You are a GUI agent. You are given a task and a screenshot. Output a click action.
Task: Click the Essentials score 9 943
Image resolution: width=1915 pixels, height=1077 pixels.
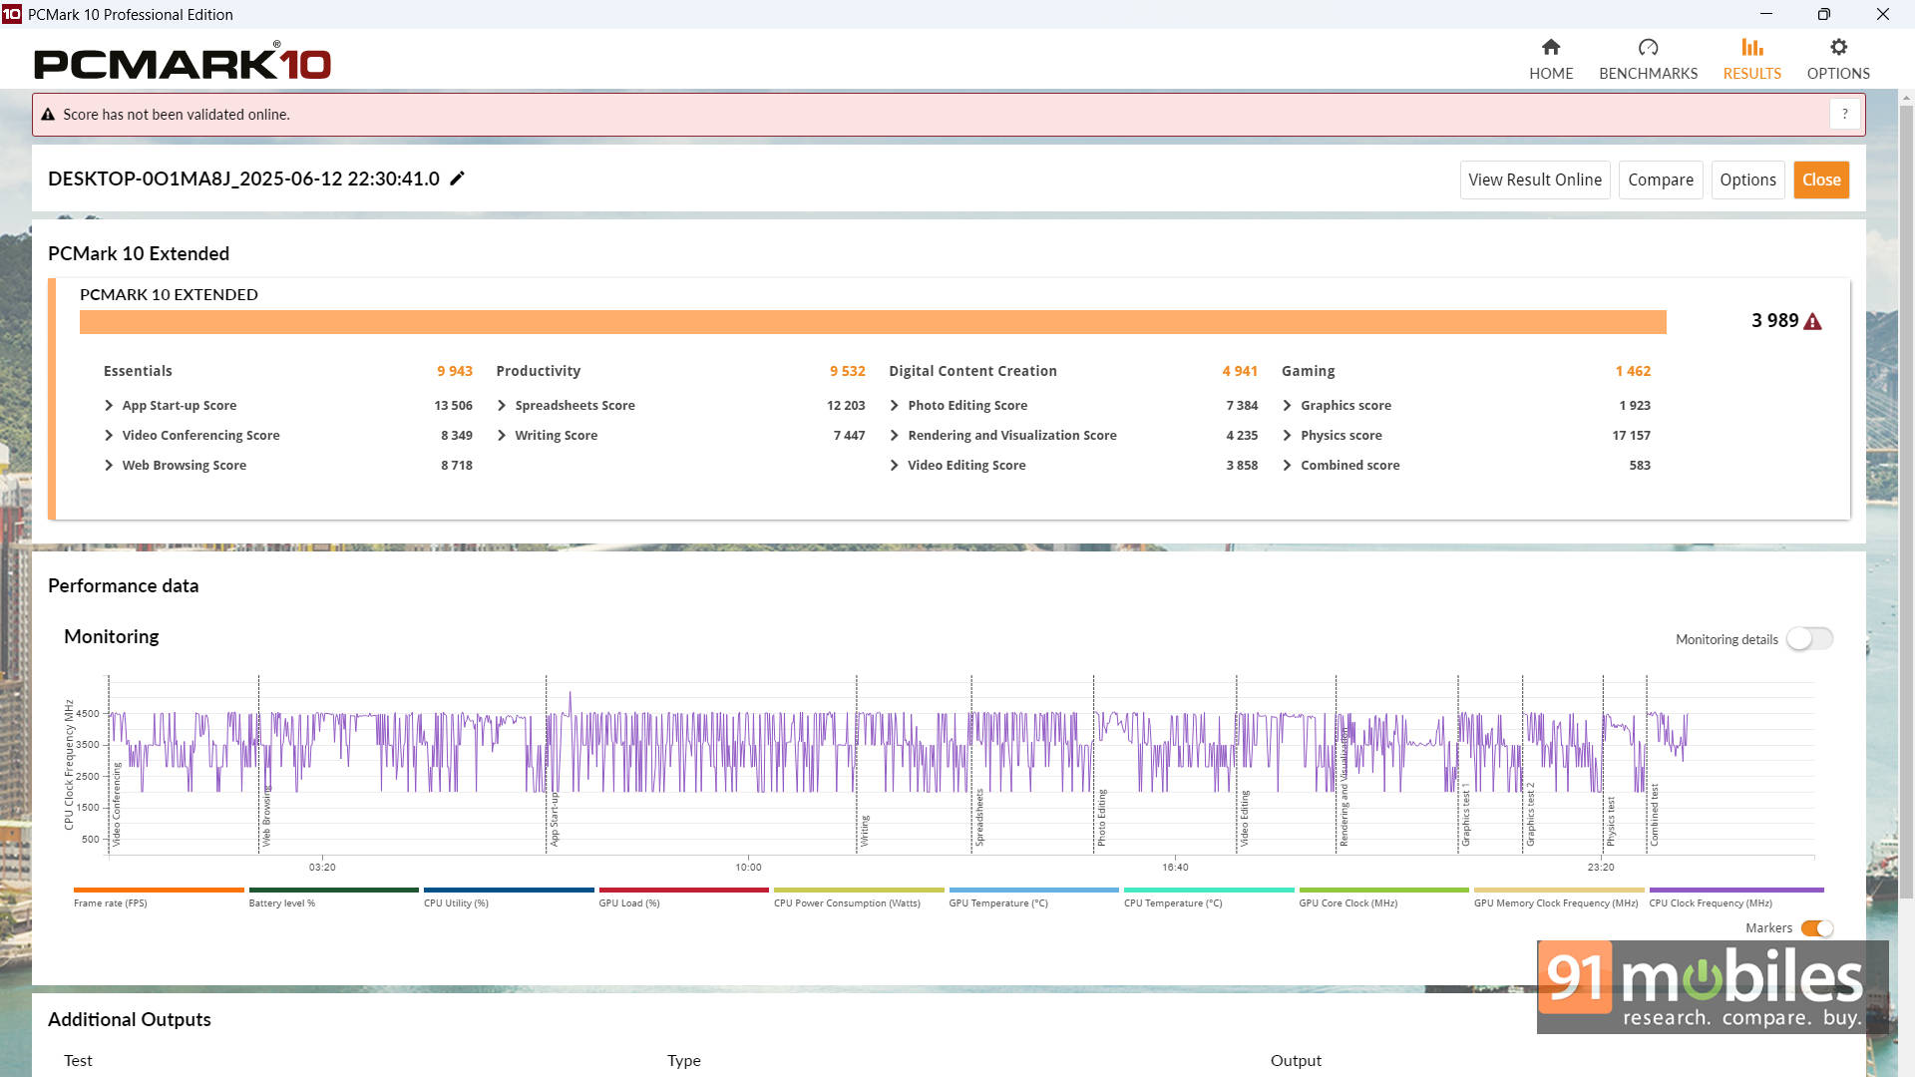point(455,371)
